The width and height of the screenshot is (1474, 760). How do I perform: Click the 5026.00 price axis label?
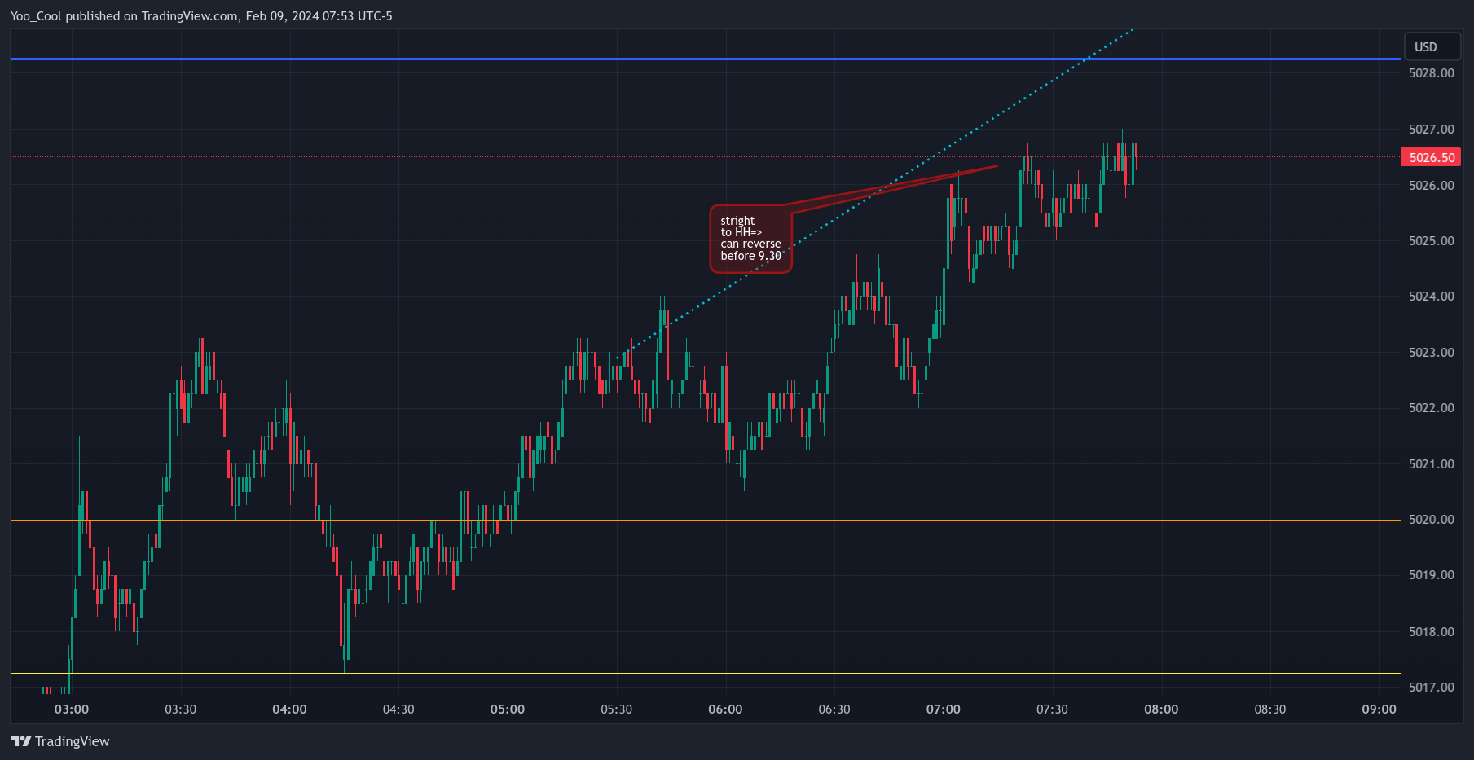point(1432,186)
